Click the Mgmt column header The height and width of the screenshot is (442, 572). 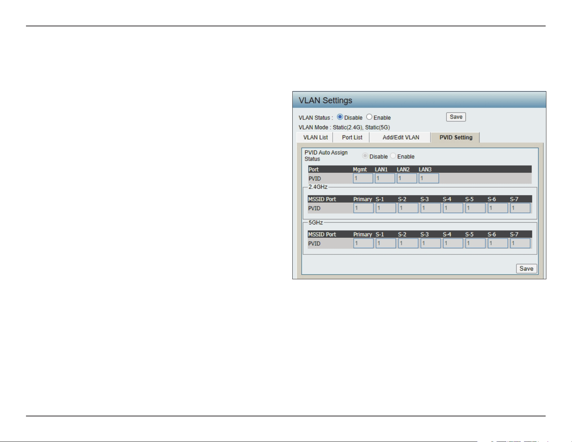click(x=359, y=169)
